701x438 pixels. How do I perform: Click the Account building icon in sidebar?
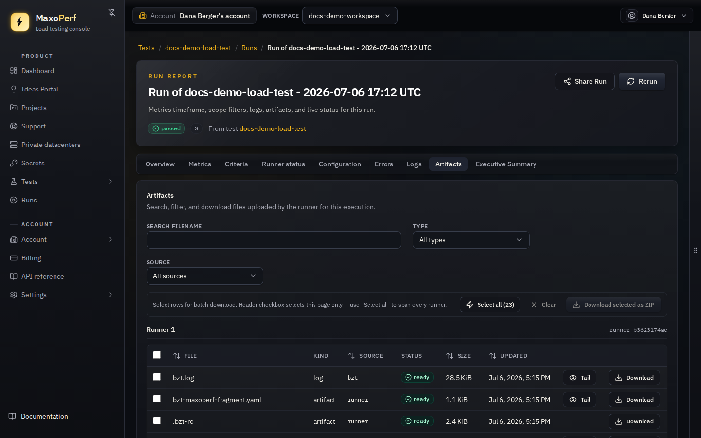14,239
